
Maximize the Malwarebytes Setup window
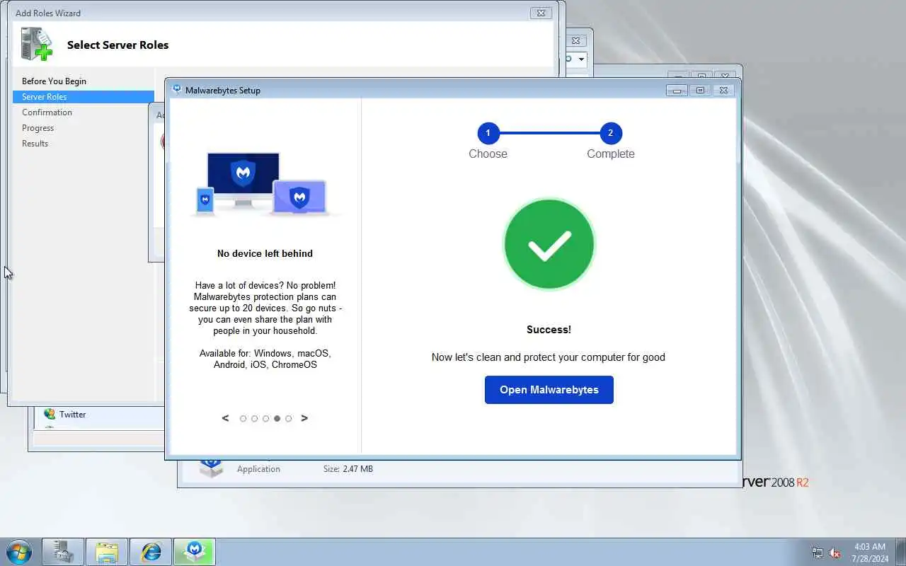click(x=700, y=91)
